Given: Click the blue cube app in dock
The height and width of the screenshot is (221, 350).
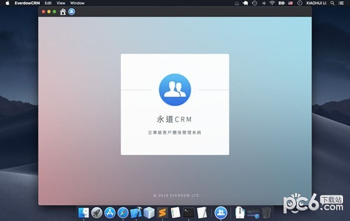Looking at the screenshot, I should [149, 213].
